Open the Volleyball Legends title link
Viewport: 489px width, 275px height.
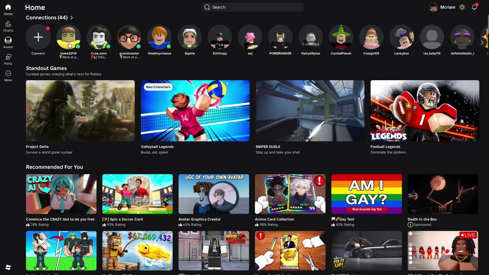tap(157, 147)
